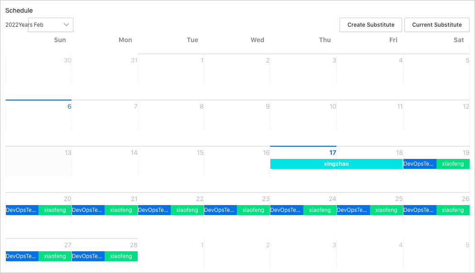The width and height of the screenshot is (475, 273).
Task: Click the Schedule title
Action: click(19, 10)
